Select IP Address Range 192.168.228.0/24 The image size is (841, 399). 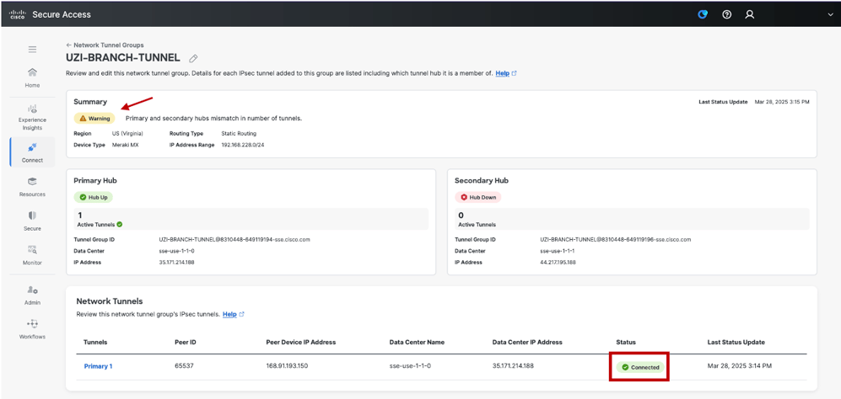pyautogui.click(x=243, y=145)
